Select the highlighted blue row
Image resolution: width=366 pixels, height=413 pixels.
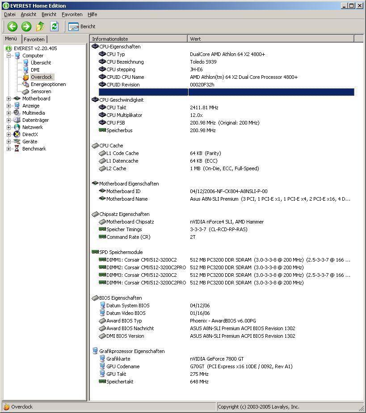[x=227, y=92]
